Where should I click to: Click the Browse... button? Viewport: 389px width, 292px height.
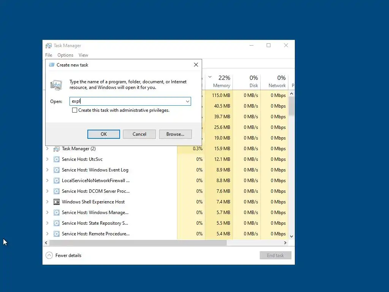tap(176, 134)
